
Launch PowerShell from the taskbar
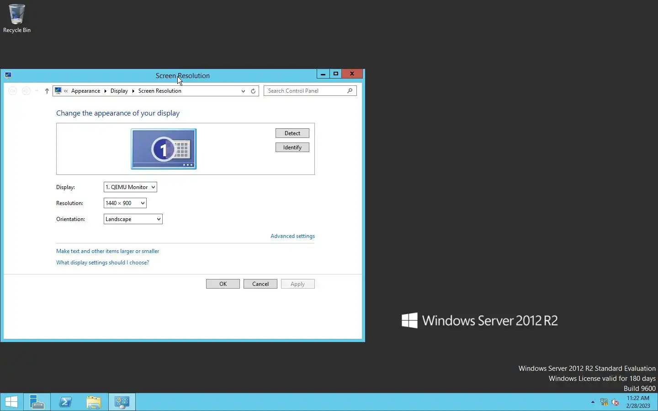(x=65, y=402)
